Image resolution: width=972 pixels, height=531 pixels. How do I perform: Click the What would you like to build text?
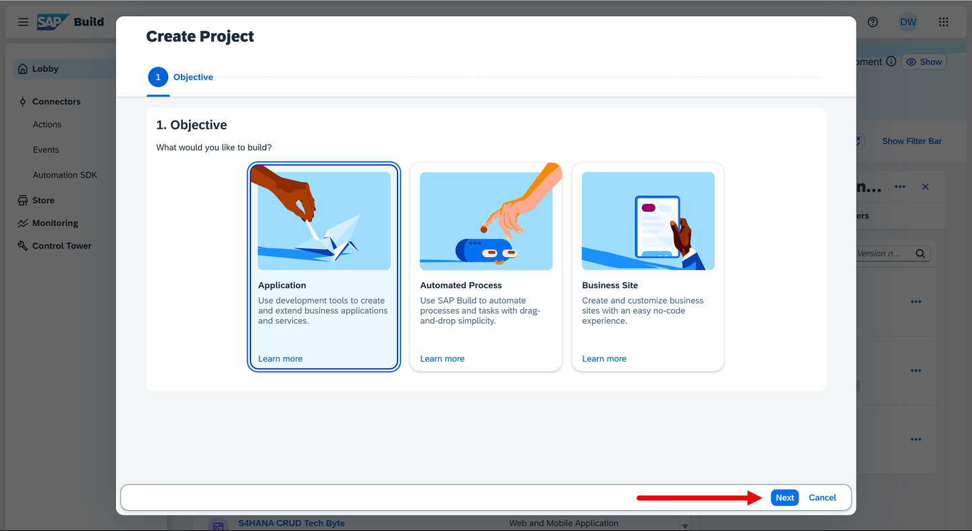(214, 148)
